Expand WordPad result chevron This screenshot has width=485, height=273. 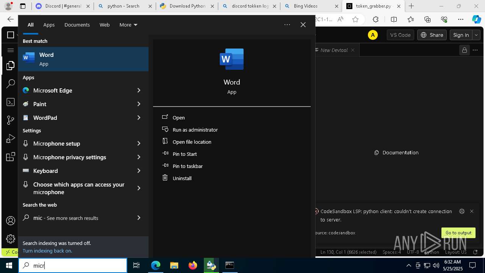click(139, 118)
